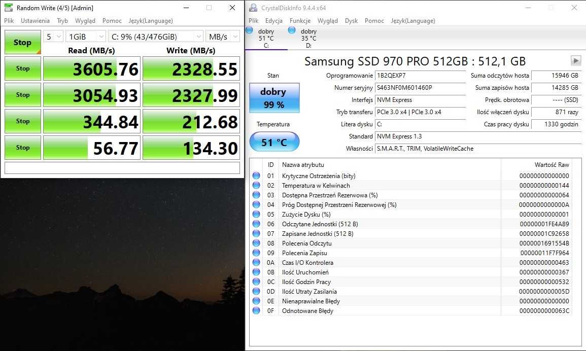The image size is (586, 351).
Task: Click the 134.30 write result bar
Action: [191, 148]
